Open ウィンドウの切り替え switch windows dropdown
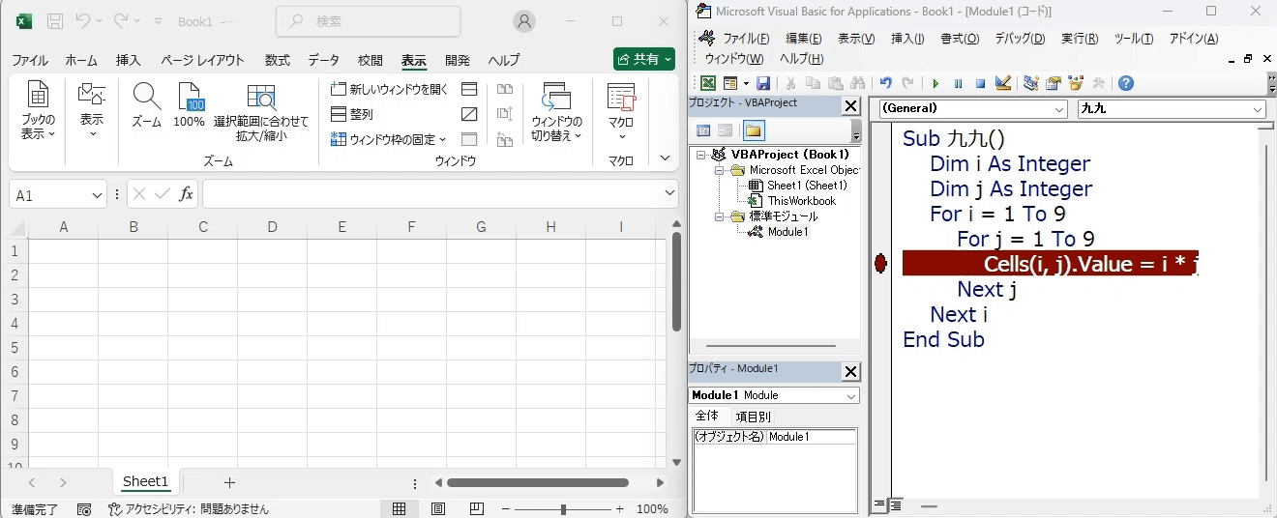The height and width of the screenshot is (518, 1277). point(557,112)
